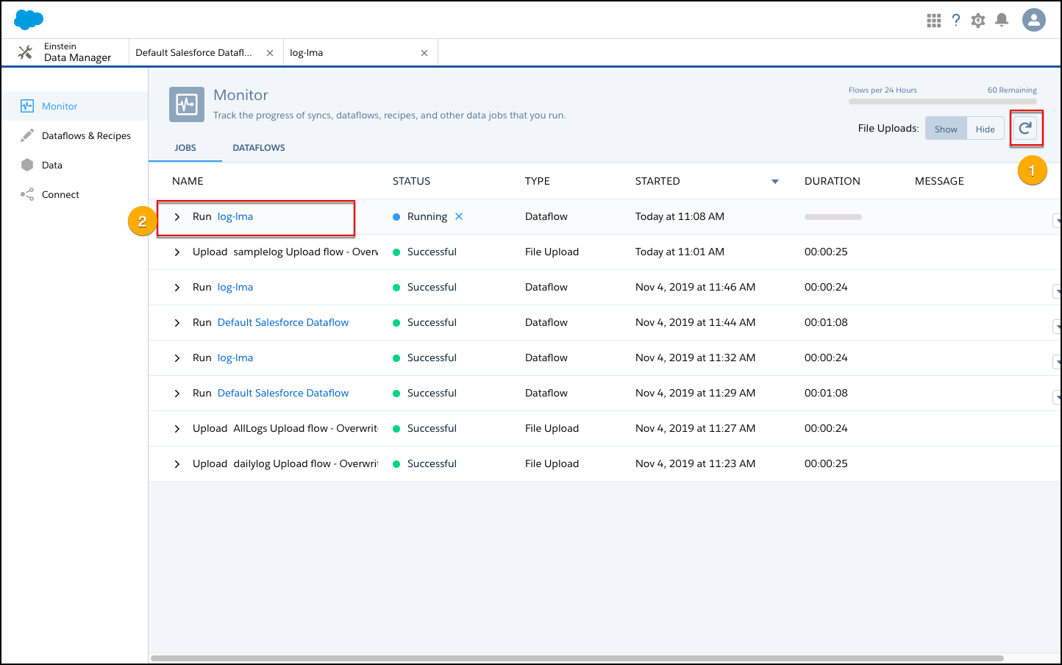Open Default Salesforce Dataflow link from 11:29 AM
This screenshot has height=665, width=1062.
pos(283,393)
